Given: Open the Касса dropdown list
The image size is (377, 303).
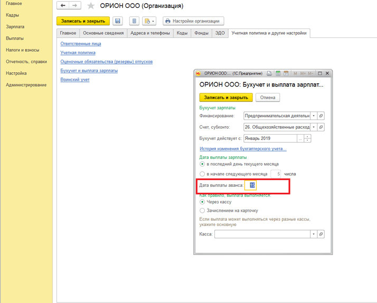Looking at the screenshot, I should point(314,234).
